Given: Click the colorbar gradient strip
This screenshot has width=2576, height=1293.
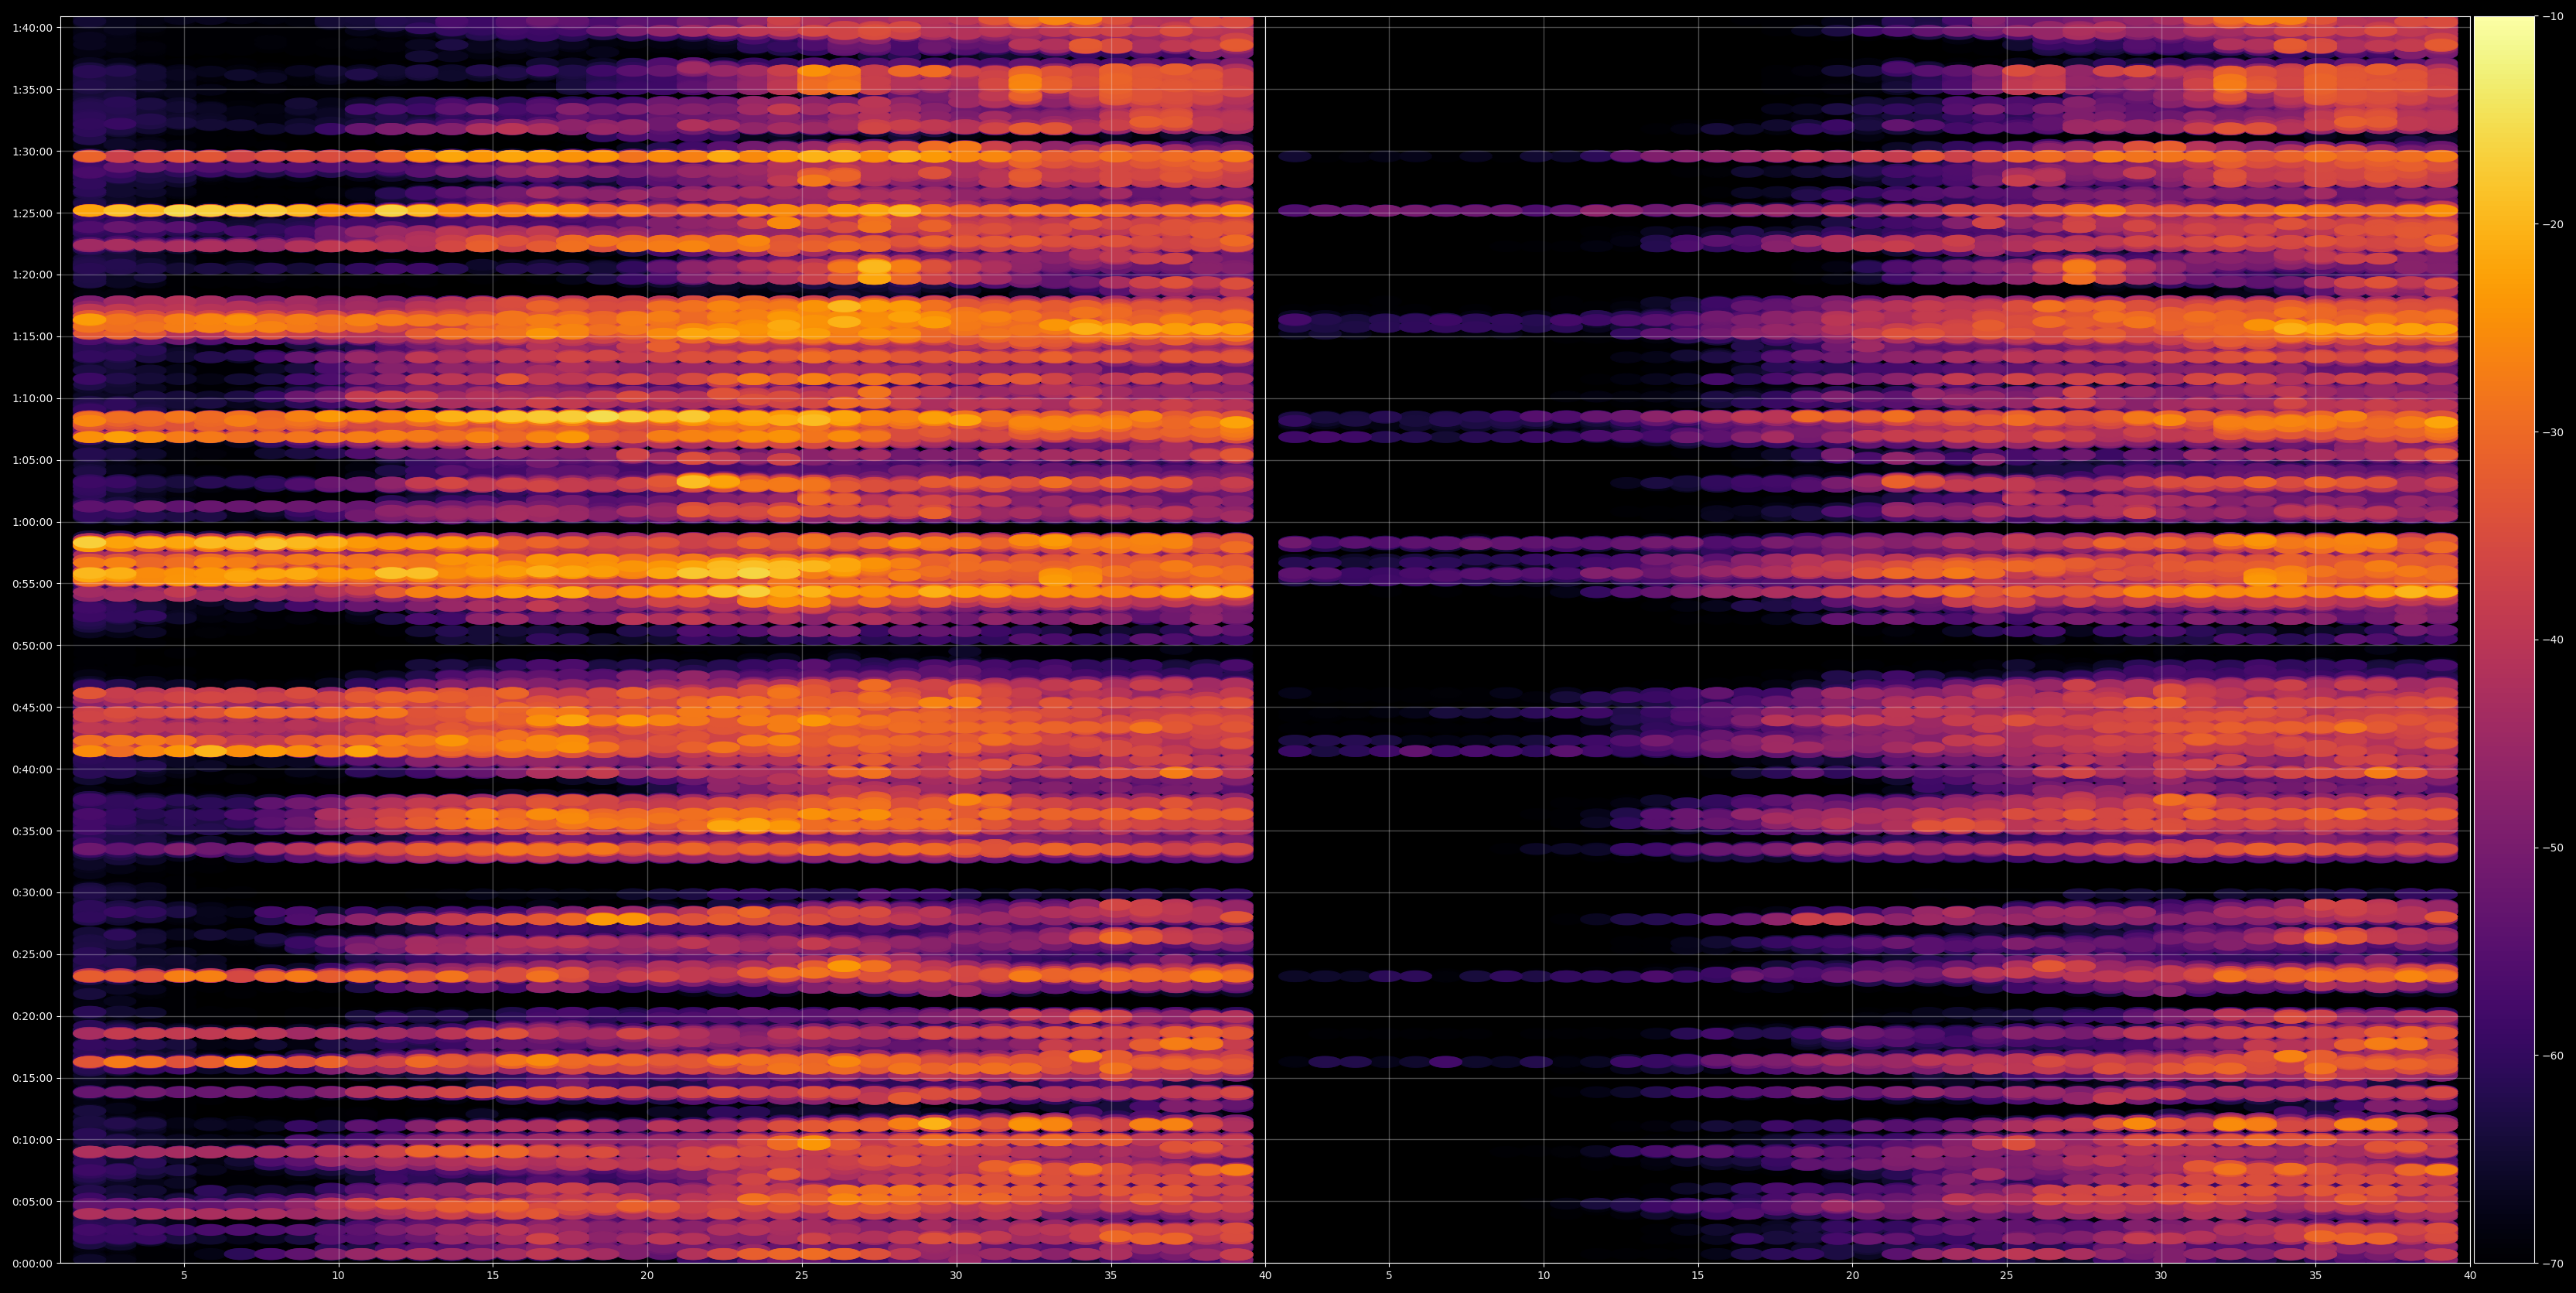Looking at the screenshot, I should point(2504,640).
